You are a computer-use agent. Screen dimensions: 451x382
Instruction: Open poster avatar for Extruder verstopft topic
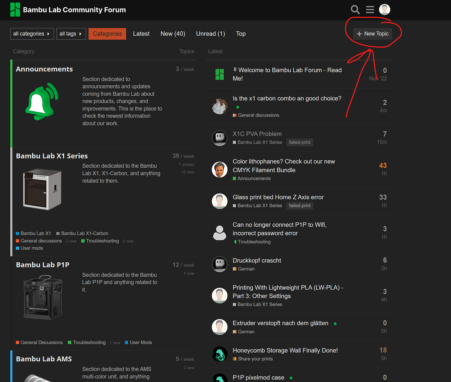click(219, 327)
